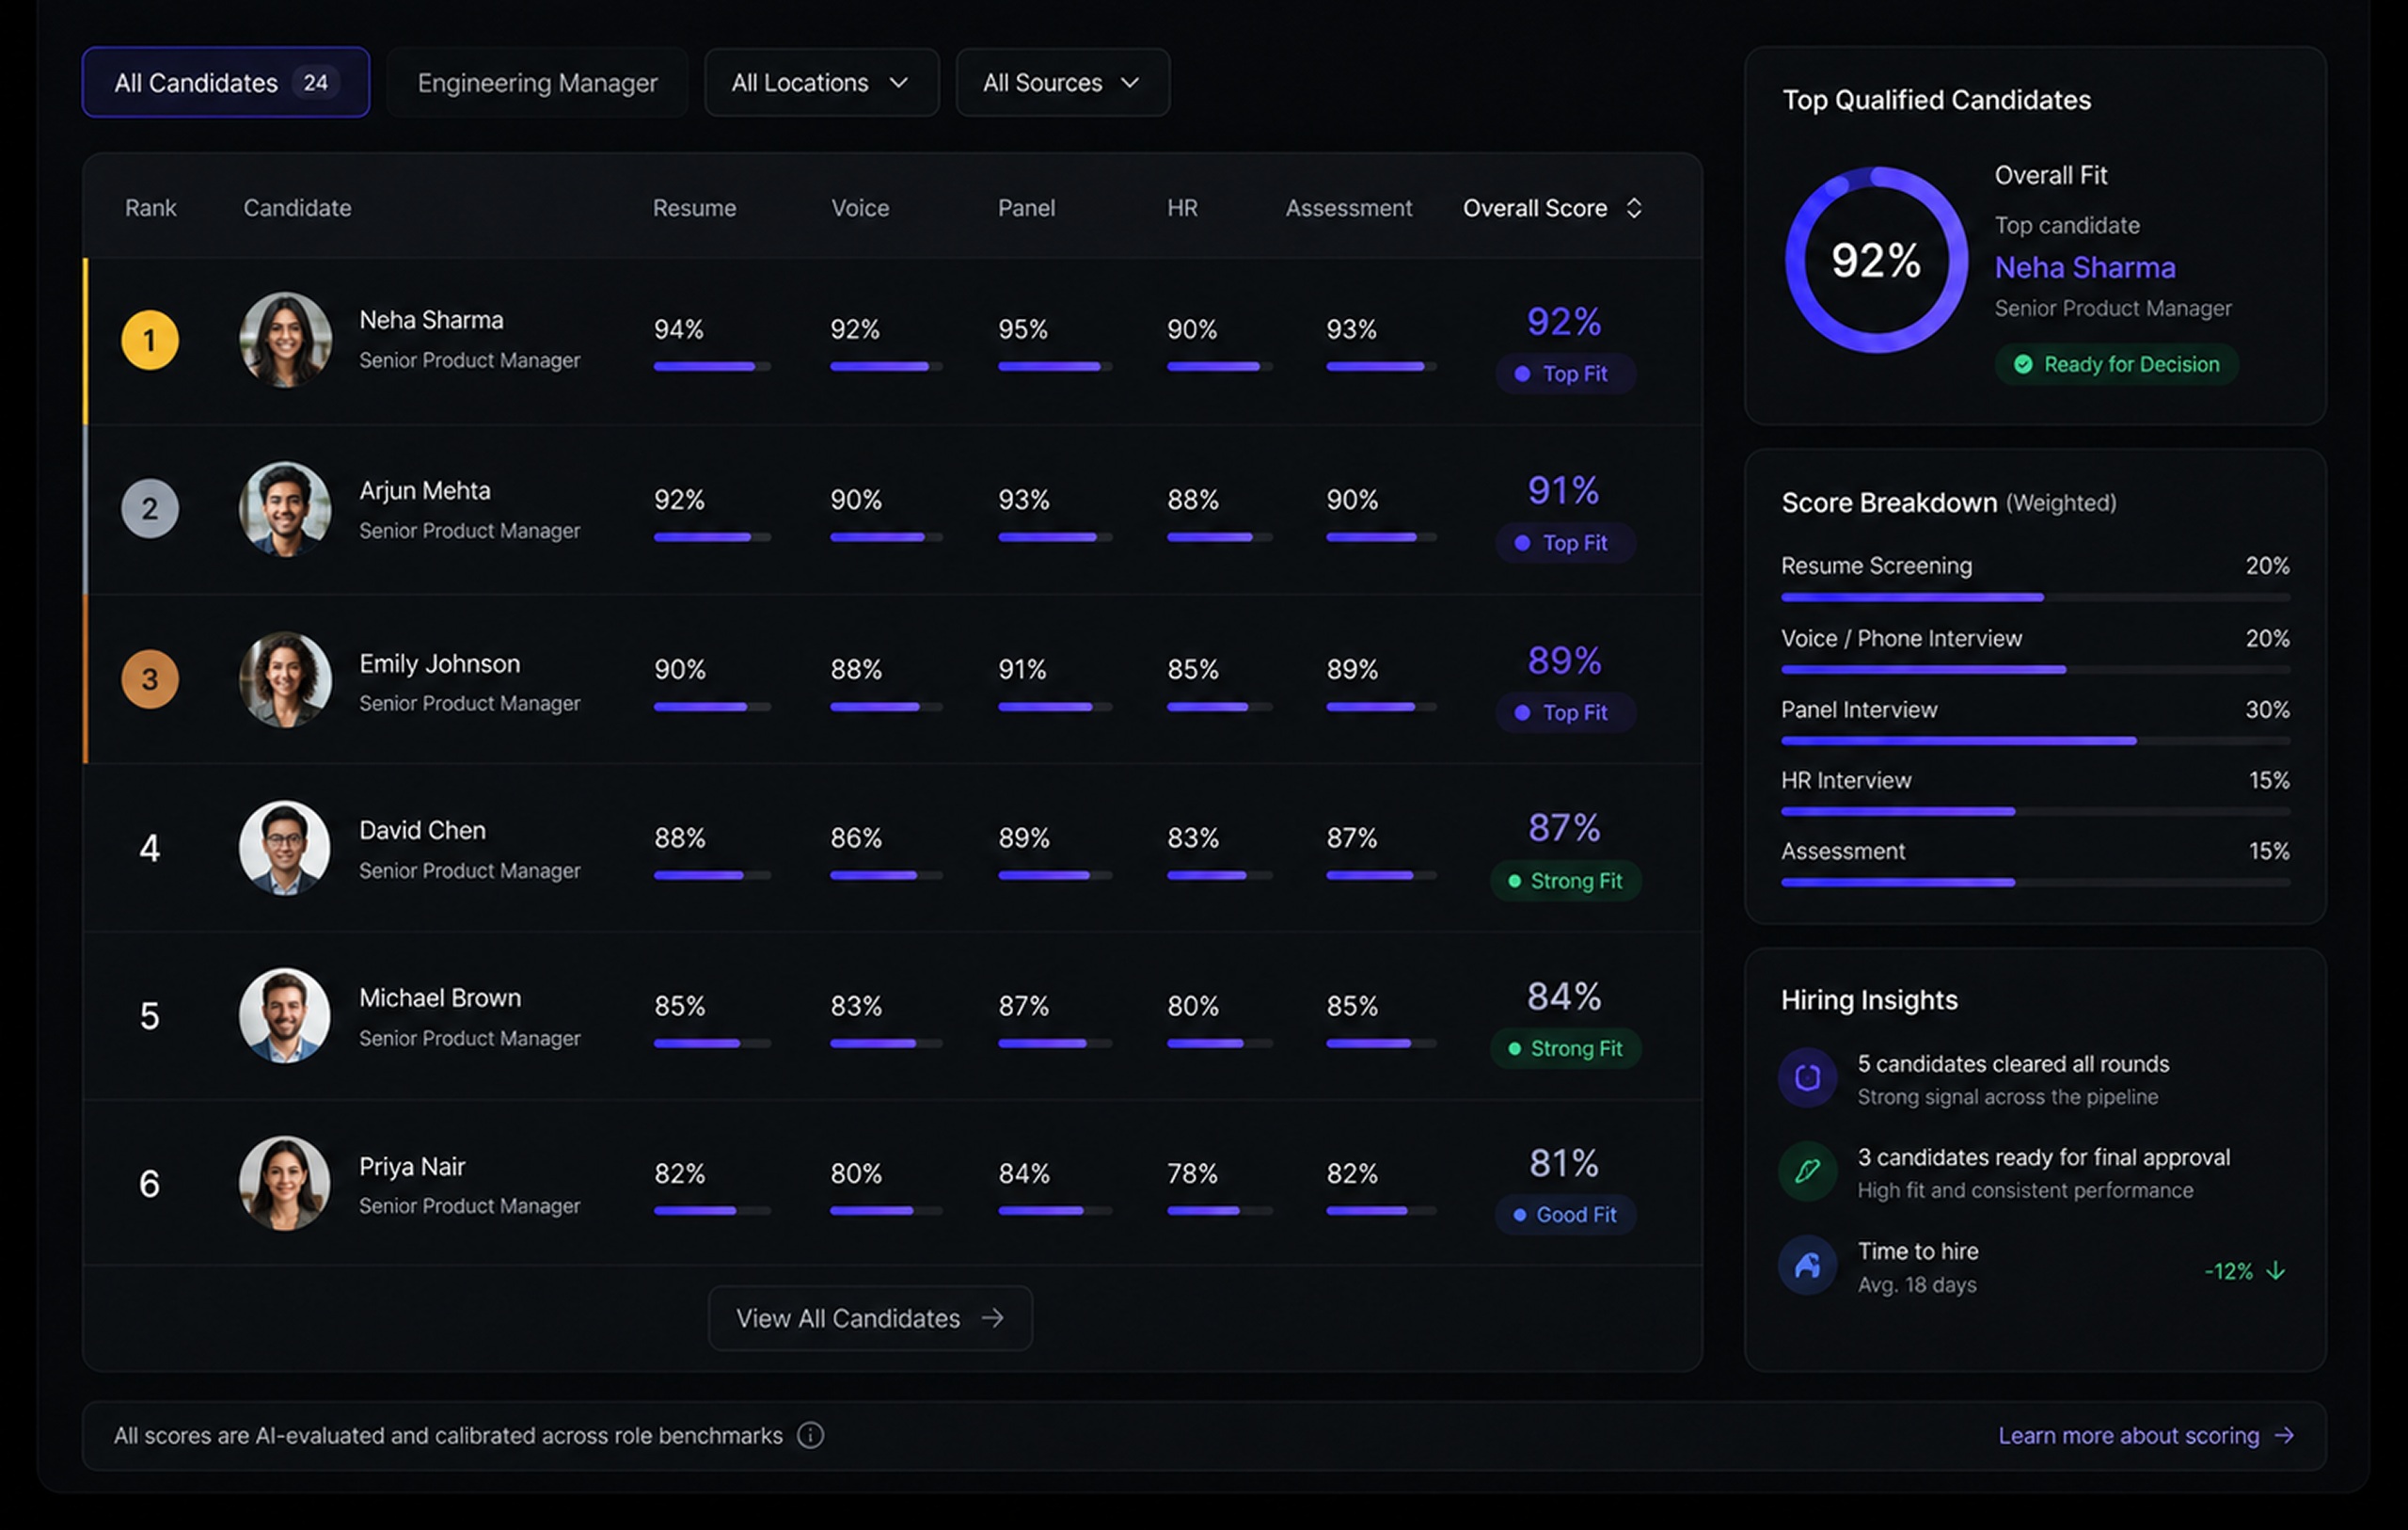Click the silver rank 2 badge

tap(150, 508)
